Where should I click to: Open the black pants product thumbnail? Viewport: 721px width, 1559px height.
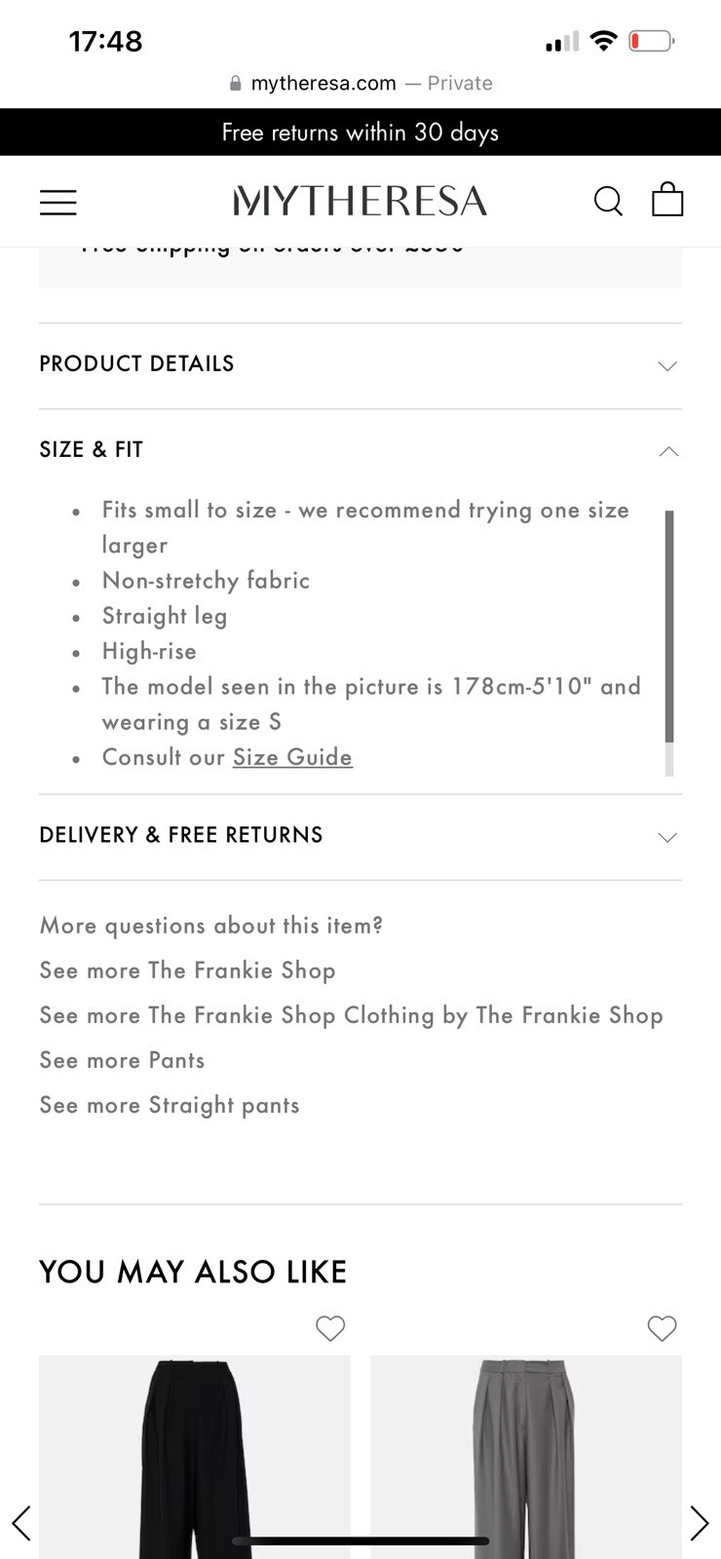(x=195, y=1457)
